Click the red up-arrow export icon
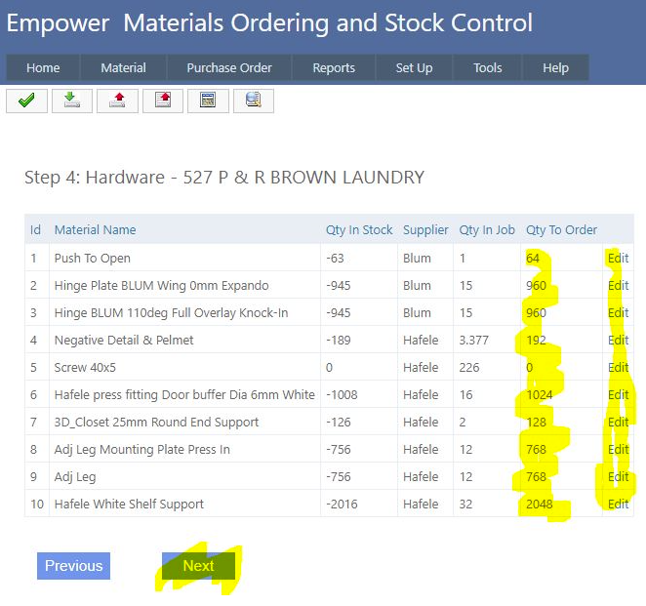 pos(117,101)
